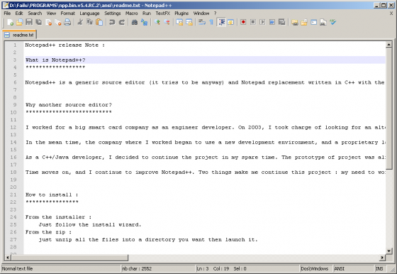Stop macro recording square icon
Image resolution: width=397 pixels, height=274 pixels.
(252, 22)
